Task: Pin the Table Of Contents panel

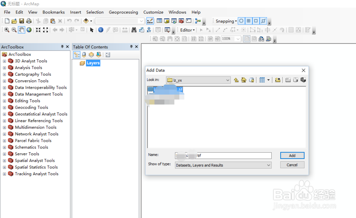Action: coord(131,47)
